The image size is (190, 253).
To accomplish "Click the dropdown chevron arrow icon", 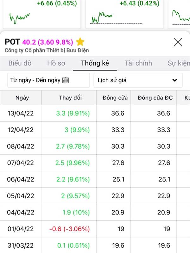I will pos(175,80).
